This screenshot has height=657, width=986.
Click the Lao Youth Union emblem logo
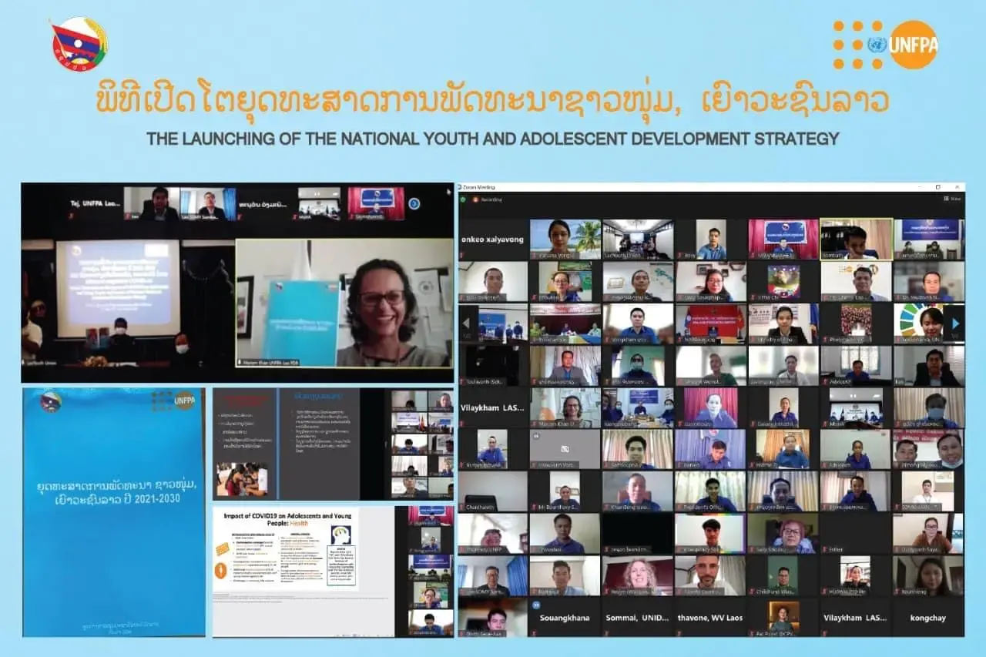click(x=79, y=44)
